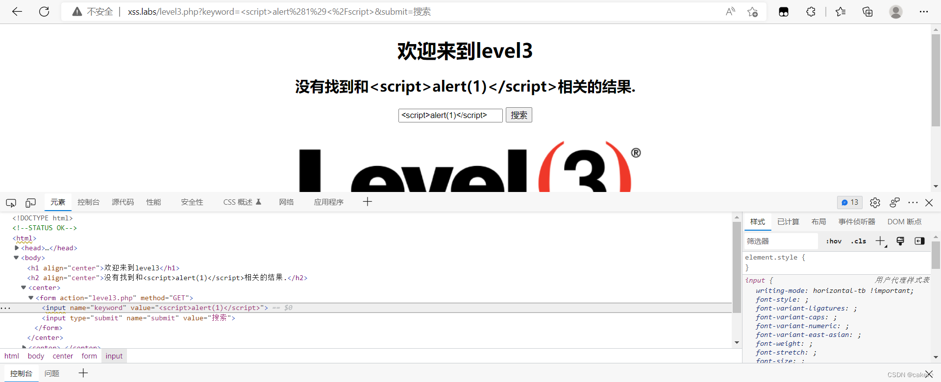Screen dimensions: 941x382
Task: Click the 筛选器 styles filter box
Action: pos(781,241)
